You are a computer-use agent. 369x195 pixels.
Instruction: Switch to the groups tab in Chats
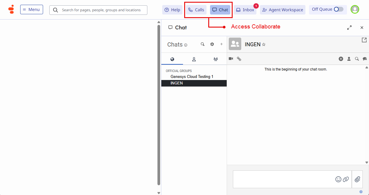(x=216, y=59)
